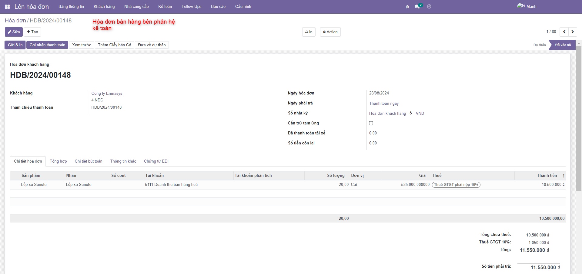This screenshot has width=582, height=274.
Task: Open the Mạnh user account menu
Action: click(527, 6)
